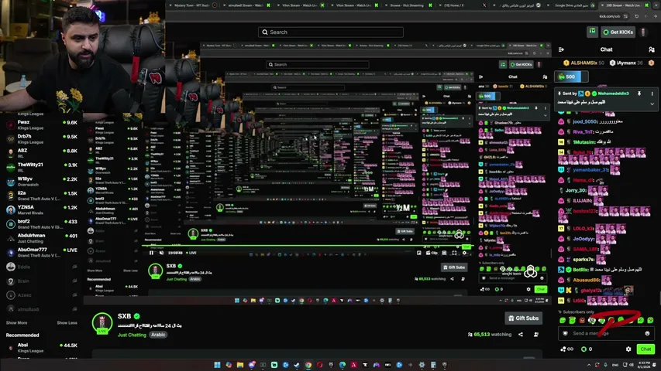Open YZNSA Marvel Rivals channel in outermost sidebar

[41, 210]
